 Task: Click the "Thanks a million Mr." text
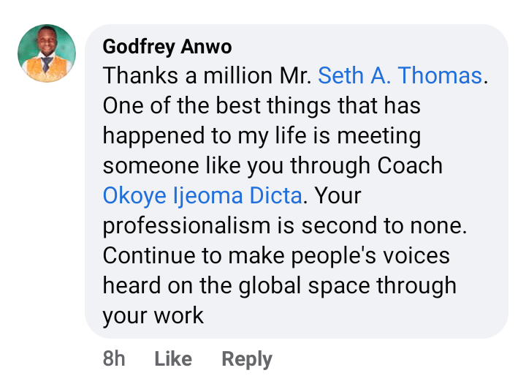(207, 76)
